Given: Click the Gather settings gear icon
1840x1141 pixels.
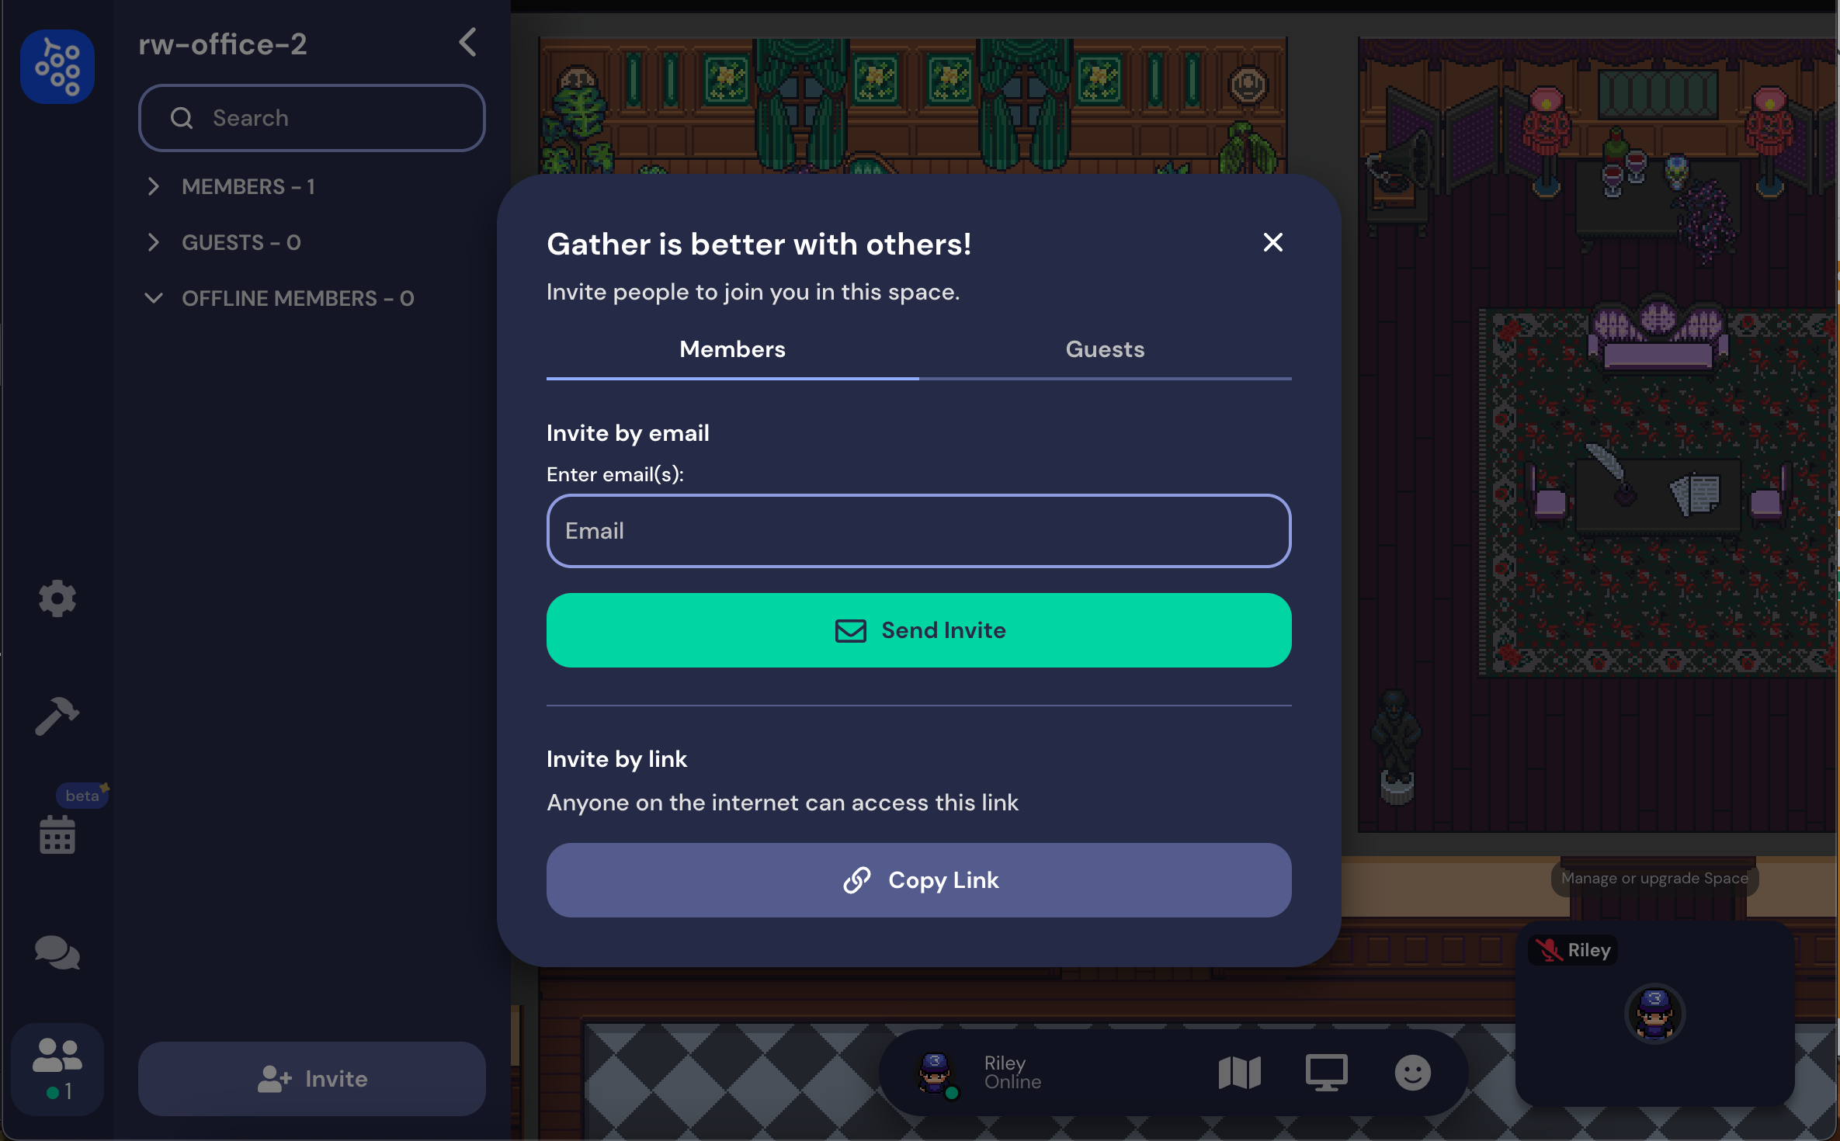Looking at the screenshot, I should point(57,599).
